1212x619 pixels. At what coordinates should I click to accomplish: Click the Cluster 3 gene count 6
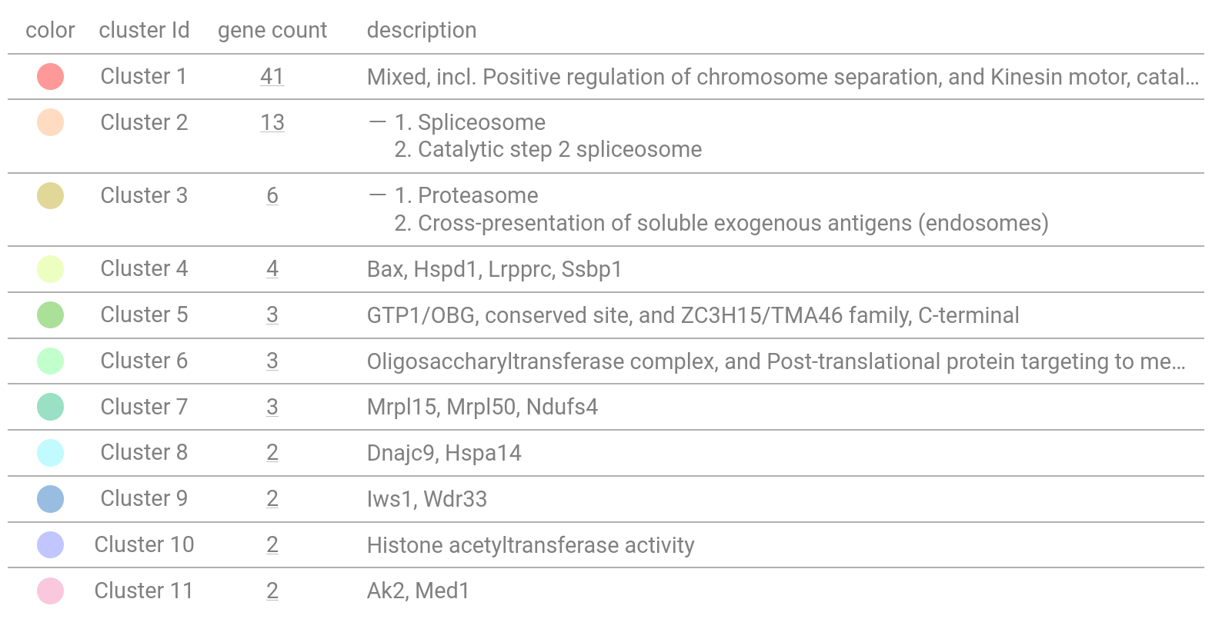click(x=272, y=196)
